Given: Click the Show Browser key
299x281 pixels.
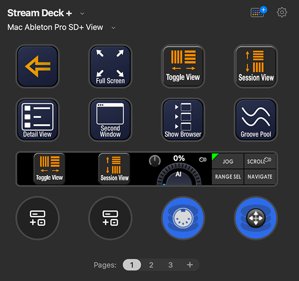Looking at the screenshot, I should click(183, 120).
